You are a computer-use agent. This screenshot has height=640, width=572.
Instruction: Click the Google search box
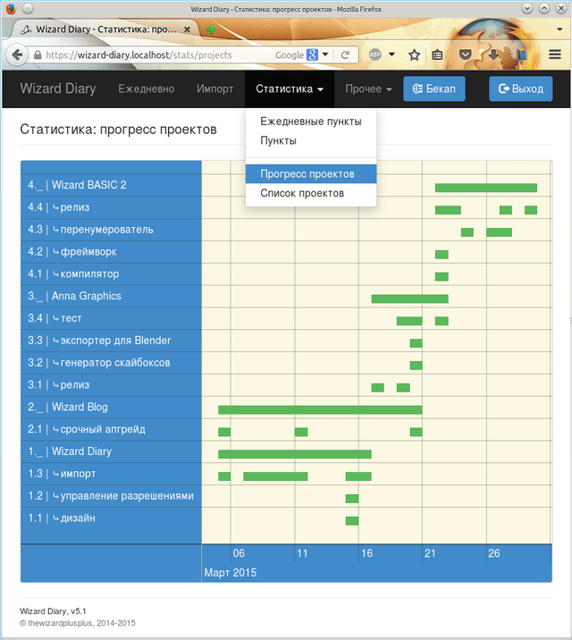[x=289, y=55]
